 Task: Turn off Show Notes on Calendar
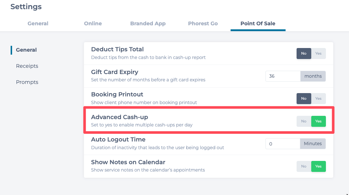coord(304,166)
